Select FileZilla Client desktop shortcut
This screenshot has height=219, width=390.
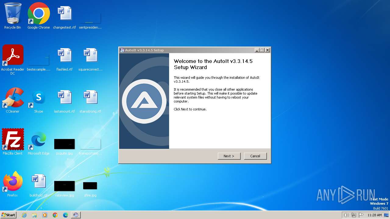[x=12, y=142]
